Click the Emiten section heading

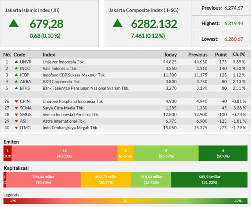[x=11, y=142]
